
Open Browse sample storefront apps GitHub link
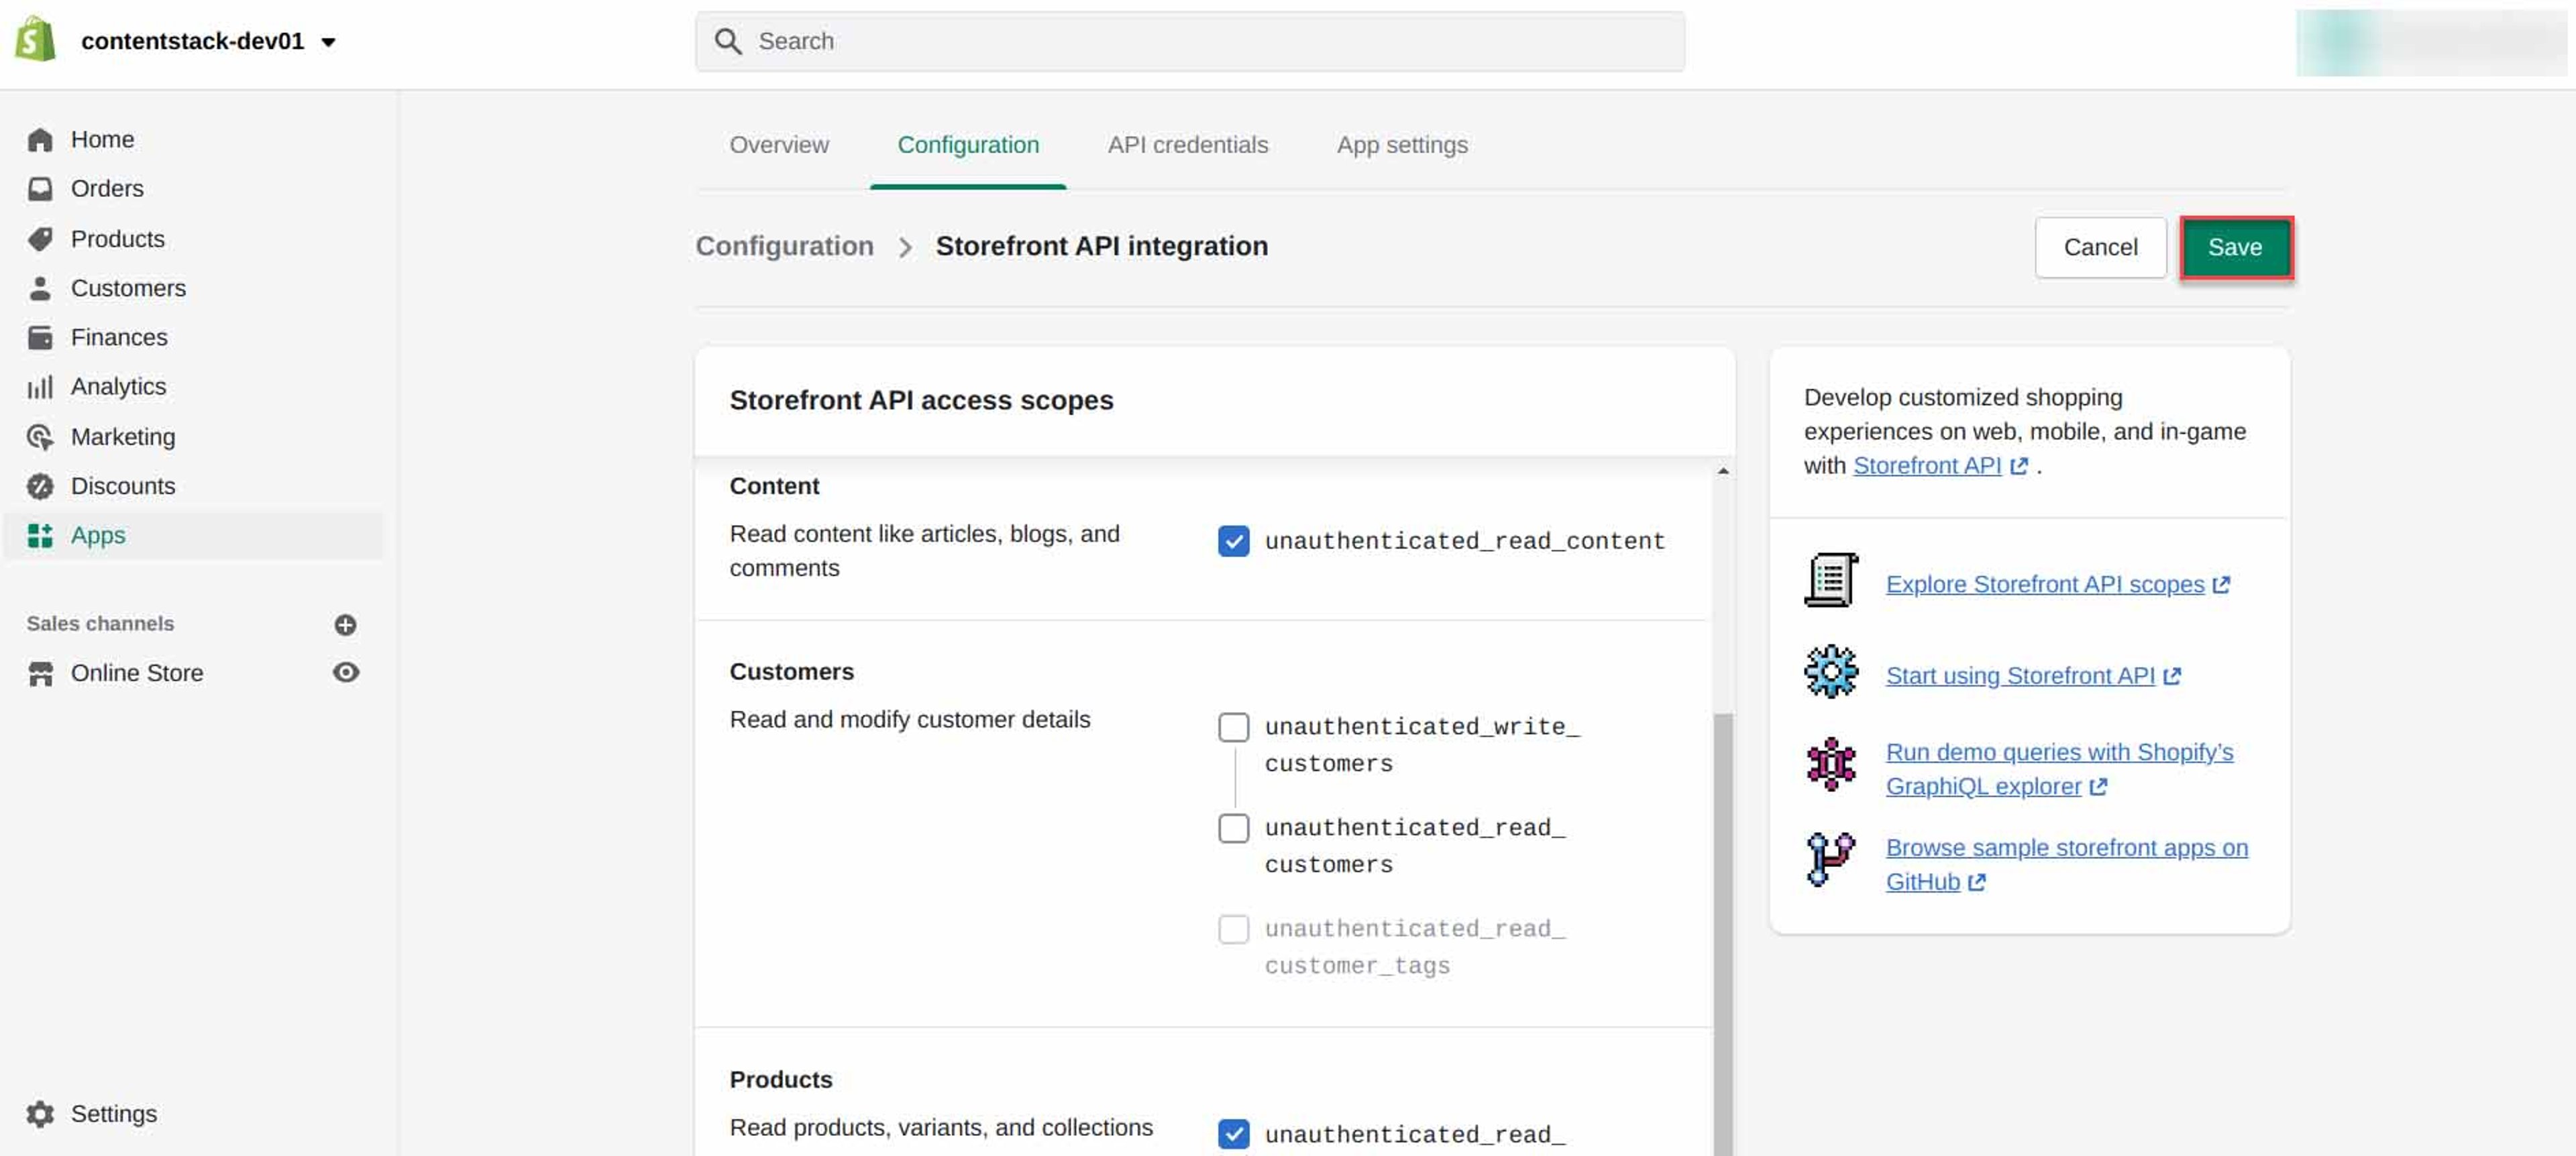(2066, 864)
